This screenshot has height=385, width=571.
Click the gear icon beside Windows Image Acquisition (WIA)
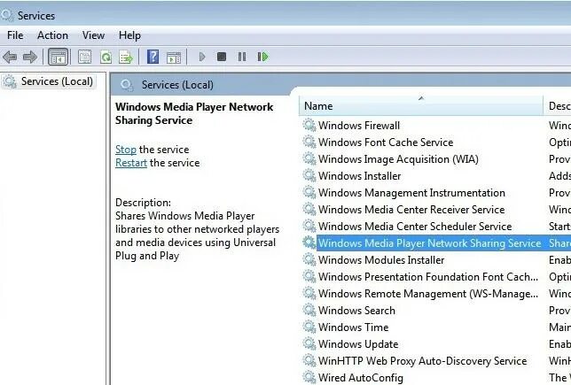[309, 158]
